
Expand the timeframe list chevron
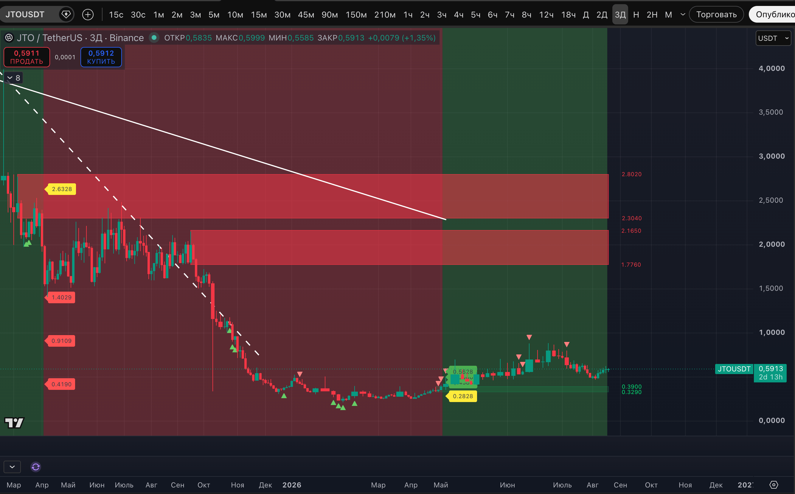[x=683, y=14]
